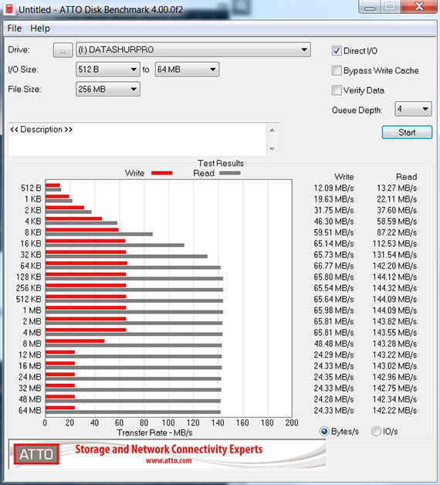Open the Drive dropdown showing DATASHURPRO
The height and width of the screenshot is (485, 440).
[193, 49]
